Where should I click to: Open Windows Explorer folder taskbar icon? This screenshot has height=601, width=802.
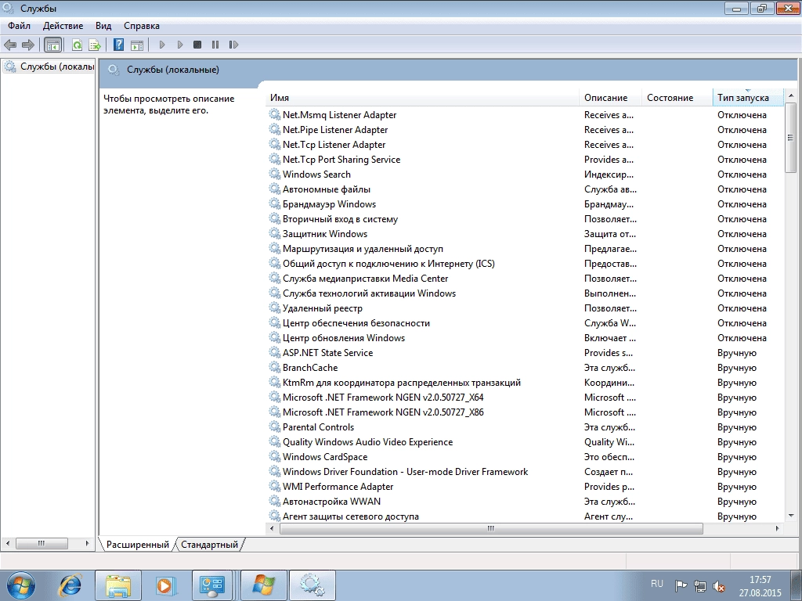(x=118, y=585)
